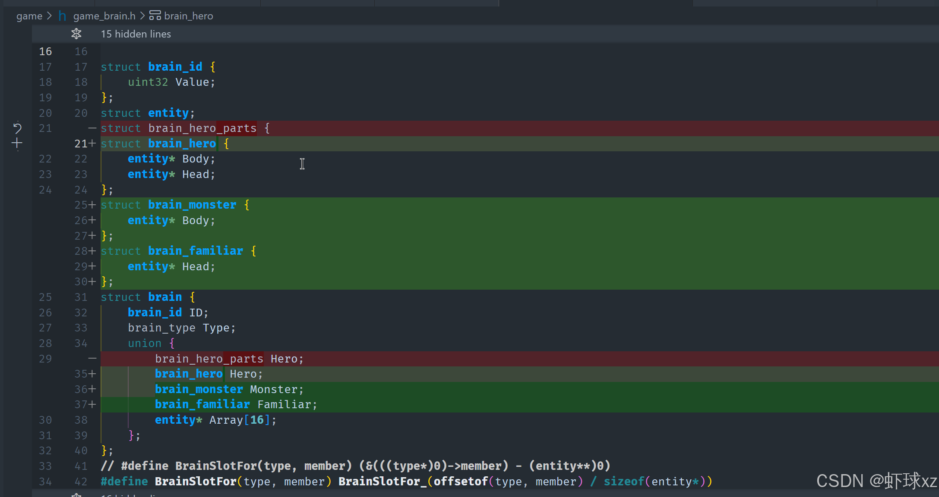Click the brain_familiar type on line 37
The width and height of the screenshot is (939, 497).
(202, 404)
